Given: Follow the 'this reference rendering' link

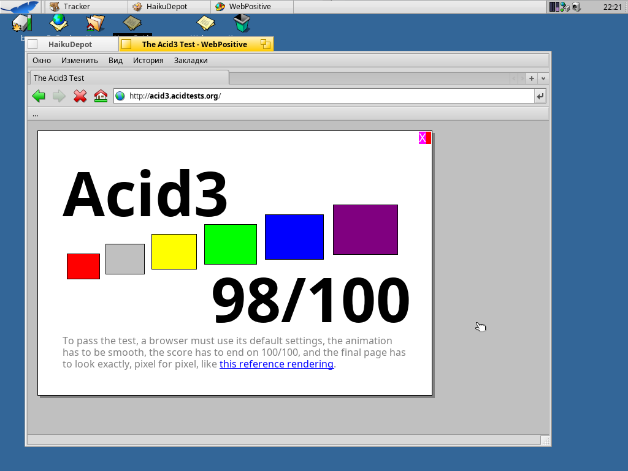Looking at the screenshot, I should pyautogui.click(x=277, y=364).
